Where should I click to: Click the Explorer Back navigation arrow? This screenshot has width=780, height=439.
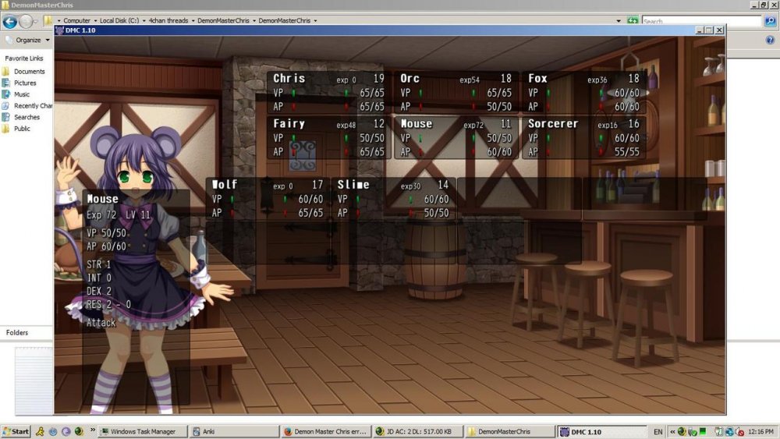10,21
